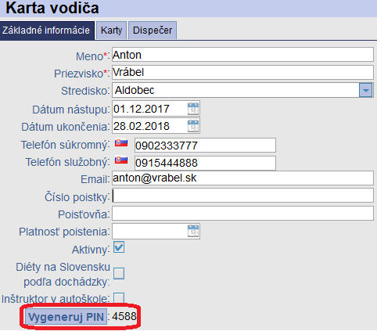
Task: Select the Poisťovňa input field
Action: [x=242, y=214]
